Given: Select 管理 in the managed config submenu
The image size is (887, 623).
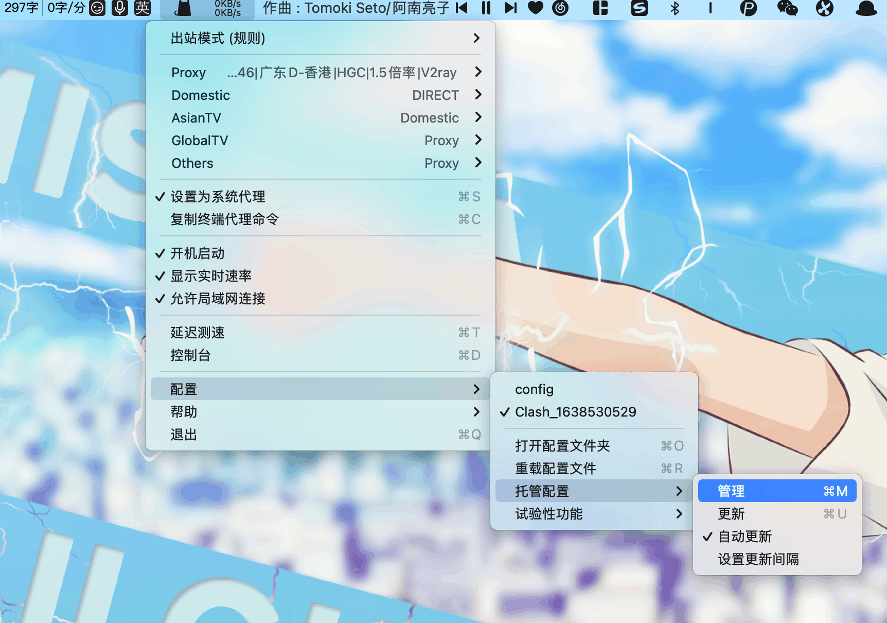Looking at the screenshot, I should tap(777, 491).
